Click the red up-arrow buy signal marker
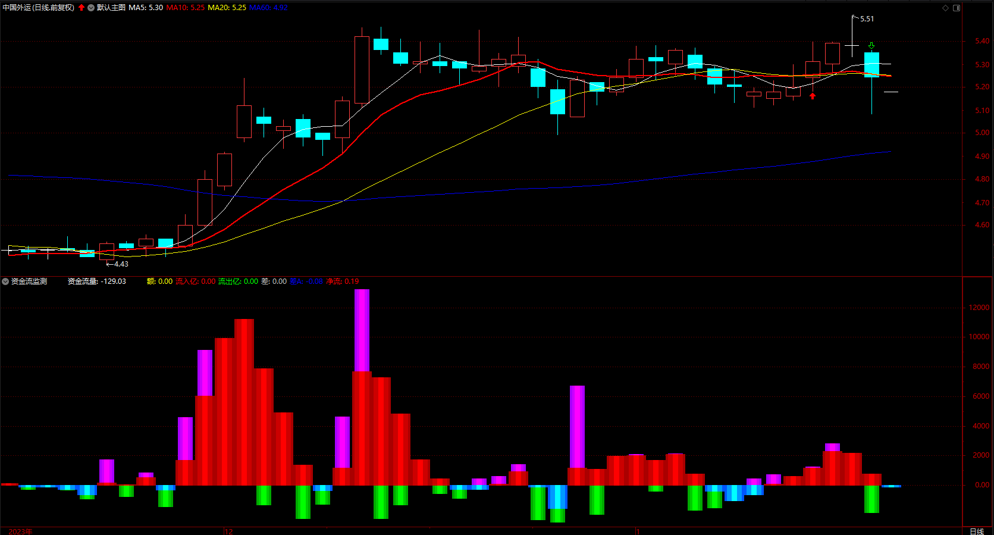The height and width of the screenshot is (535, 994). click(813, 96)
